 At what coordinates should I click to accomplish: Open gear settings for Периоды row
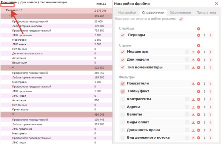(198, 35)
